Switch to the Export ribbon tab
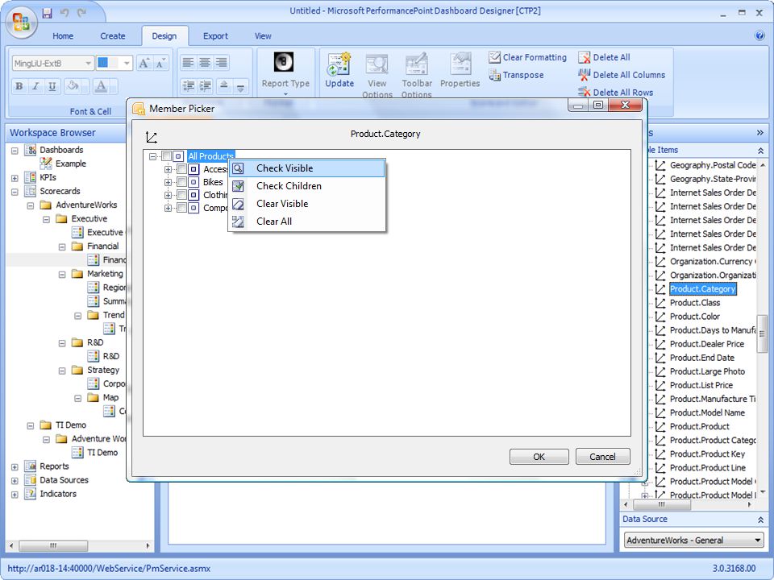774x580 pixels. pos(215,36)
